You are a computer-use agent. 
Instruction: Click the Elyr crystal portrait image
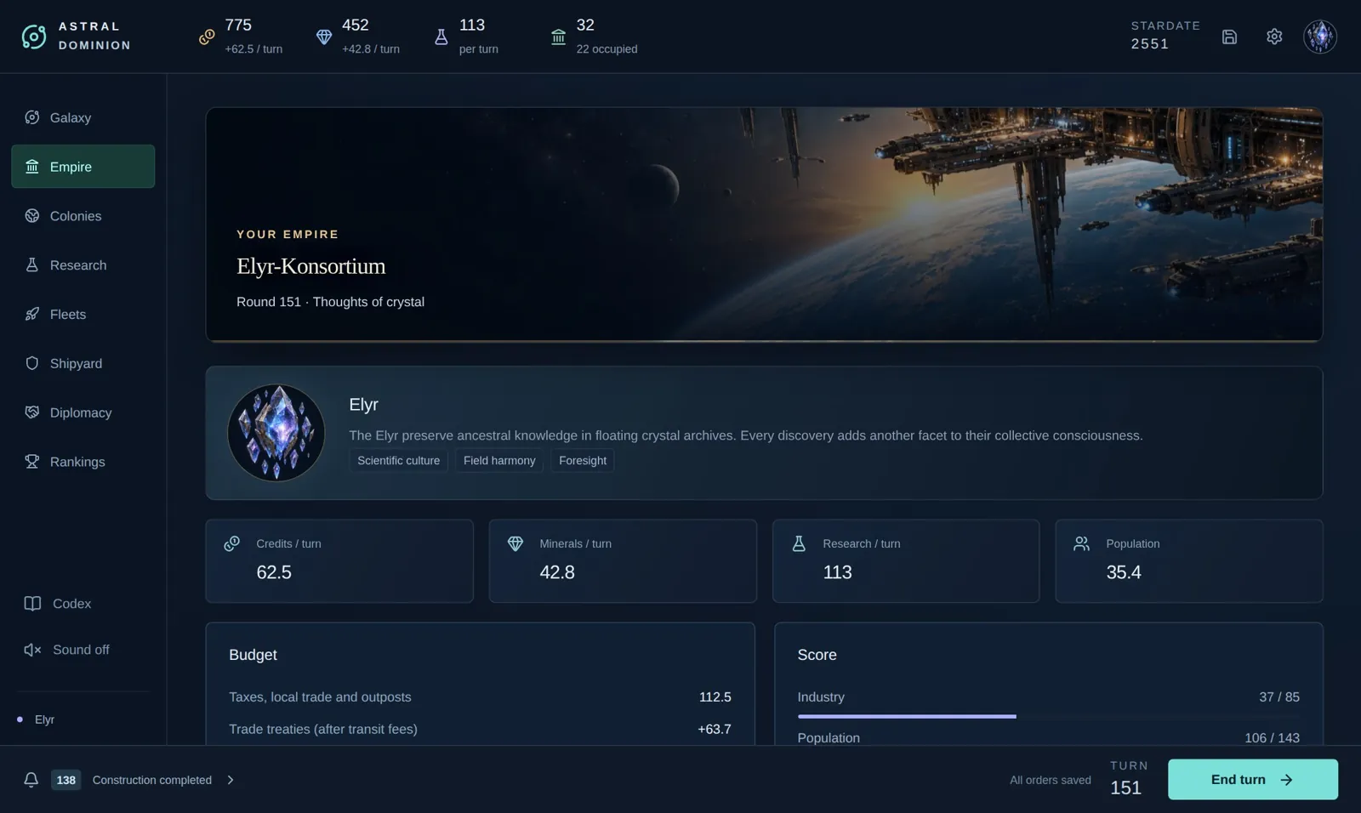276,433
